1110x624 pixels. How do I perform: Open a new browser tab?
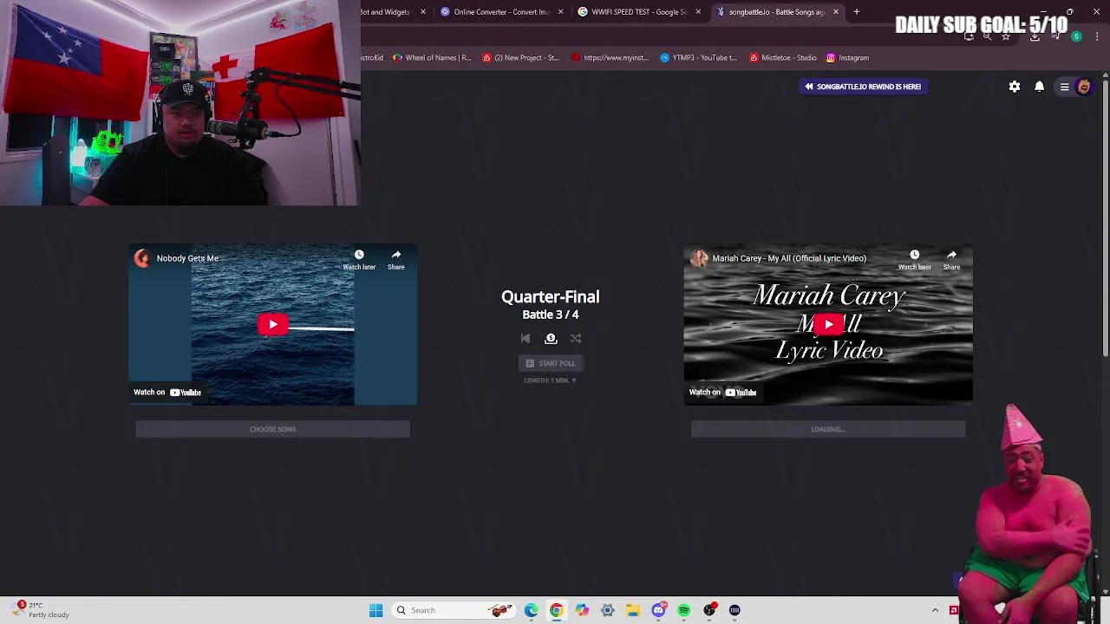(x=857, y=12)
